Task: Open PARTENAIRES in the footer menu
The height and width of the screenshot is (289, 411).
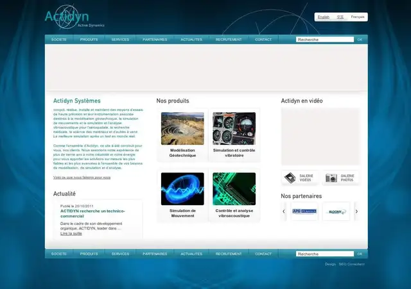Action: pyautogui.click(x=155, y=254)
